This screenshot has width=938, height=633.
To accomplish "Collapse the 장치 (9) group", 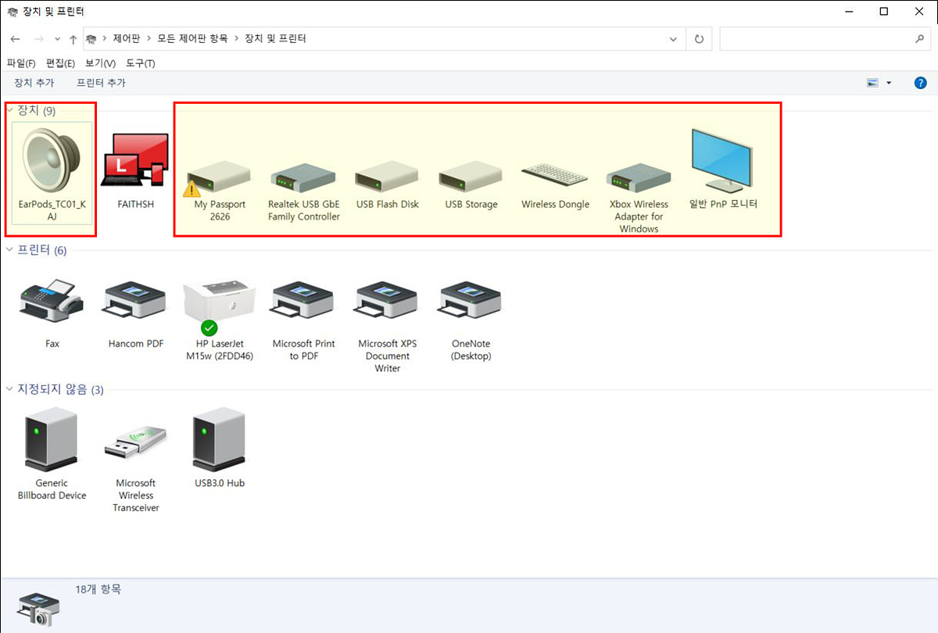I will [9, 110].
